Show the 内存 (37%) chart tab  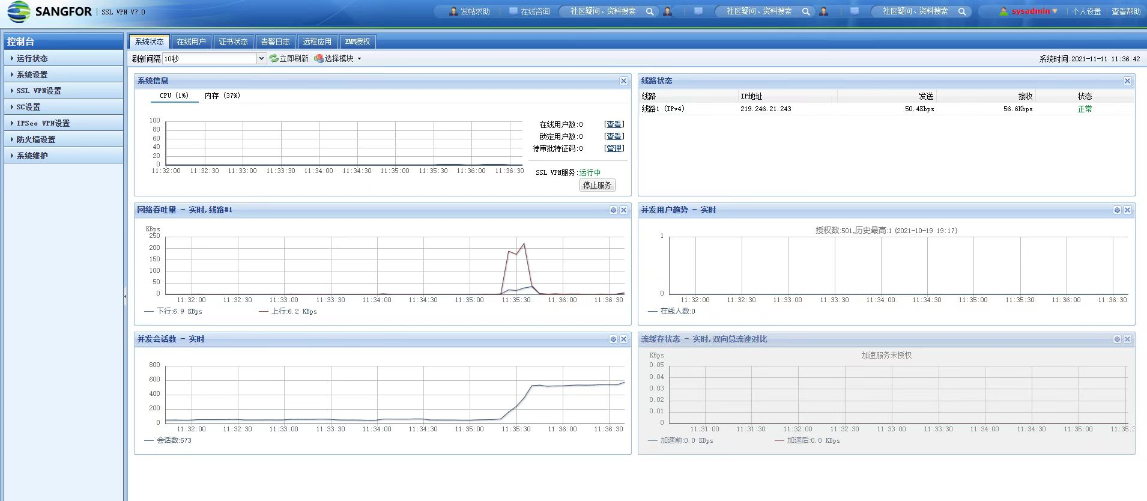pos(222,96)
